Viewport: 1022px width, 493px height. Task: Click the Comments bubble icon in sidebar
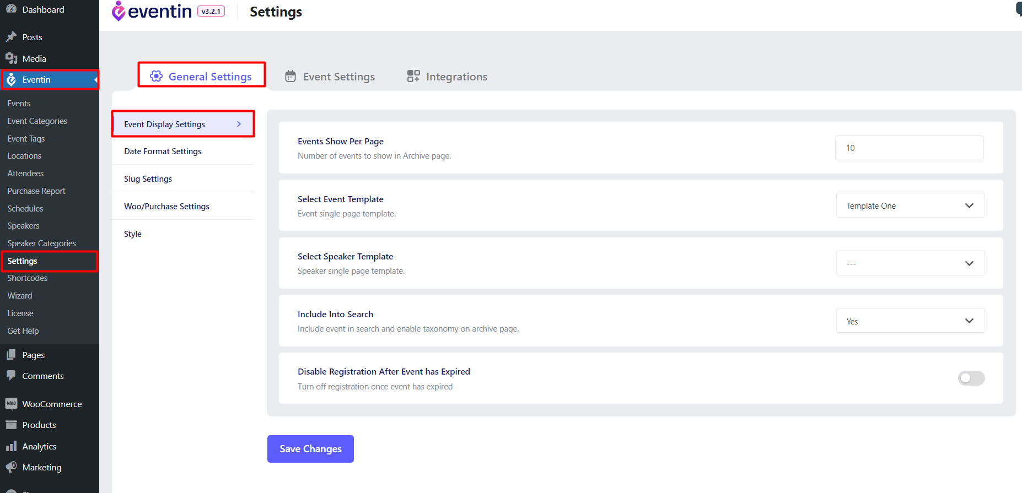pyautogui.click(x=11, y=376)
